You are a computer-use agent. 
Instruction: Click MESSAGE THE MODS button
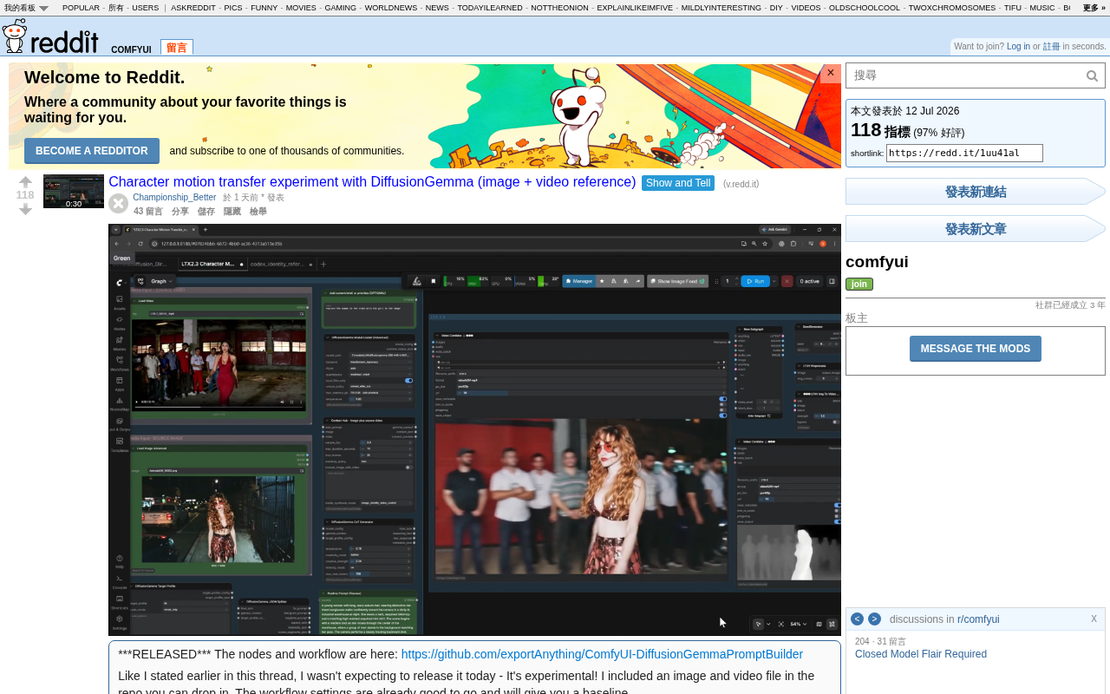[976, 349]
